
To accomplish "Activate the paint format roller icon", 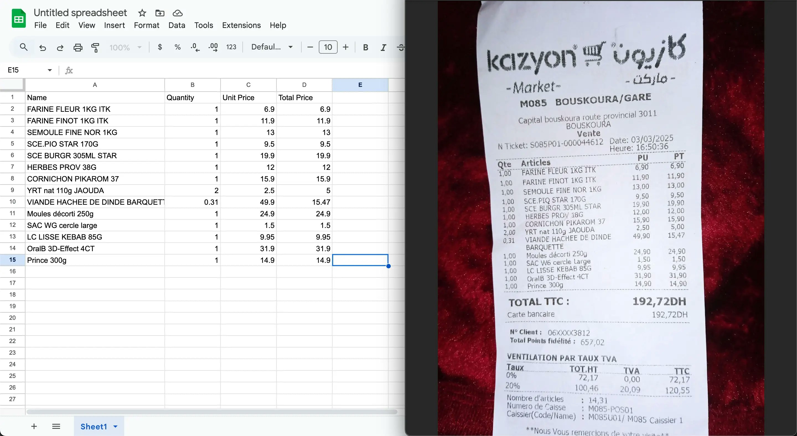I will (95, 47).
